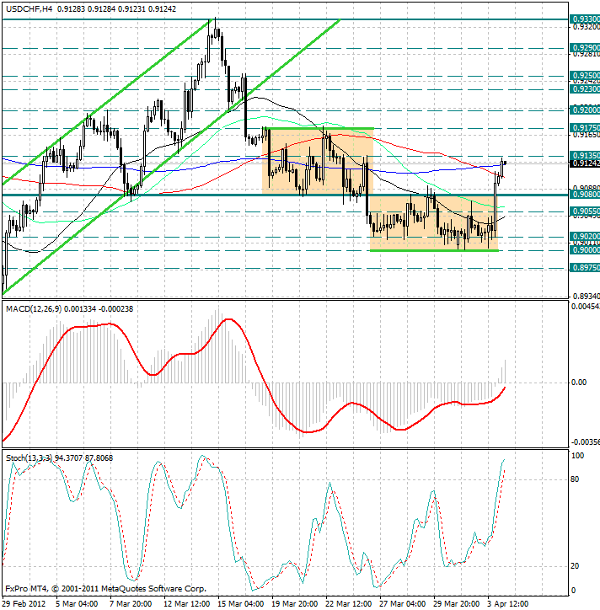The height and width of the screenshot is (610, 600).
Task: Click the MACD 0.00 zero level label
Action: [579, 383]
